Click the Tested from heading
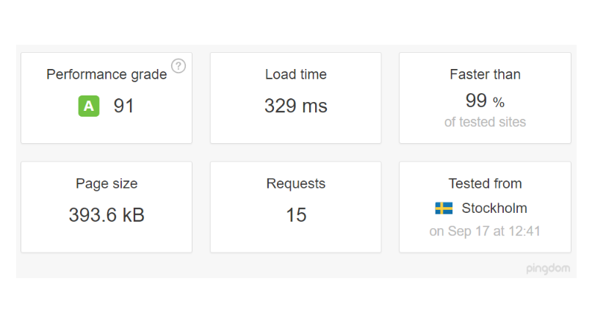592x320 pixels. click(x=485, y=184)
